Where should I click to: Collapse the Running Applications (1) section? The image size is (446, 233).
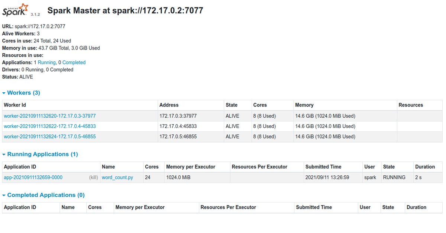[40, 154]
